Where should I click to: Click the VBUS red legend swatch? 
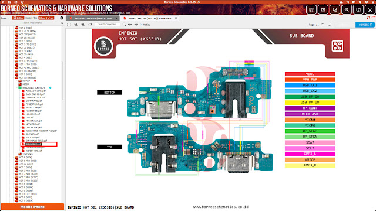click(310, 74)
